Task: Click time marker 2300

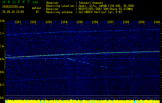Action: click(x=157, y=22)
